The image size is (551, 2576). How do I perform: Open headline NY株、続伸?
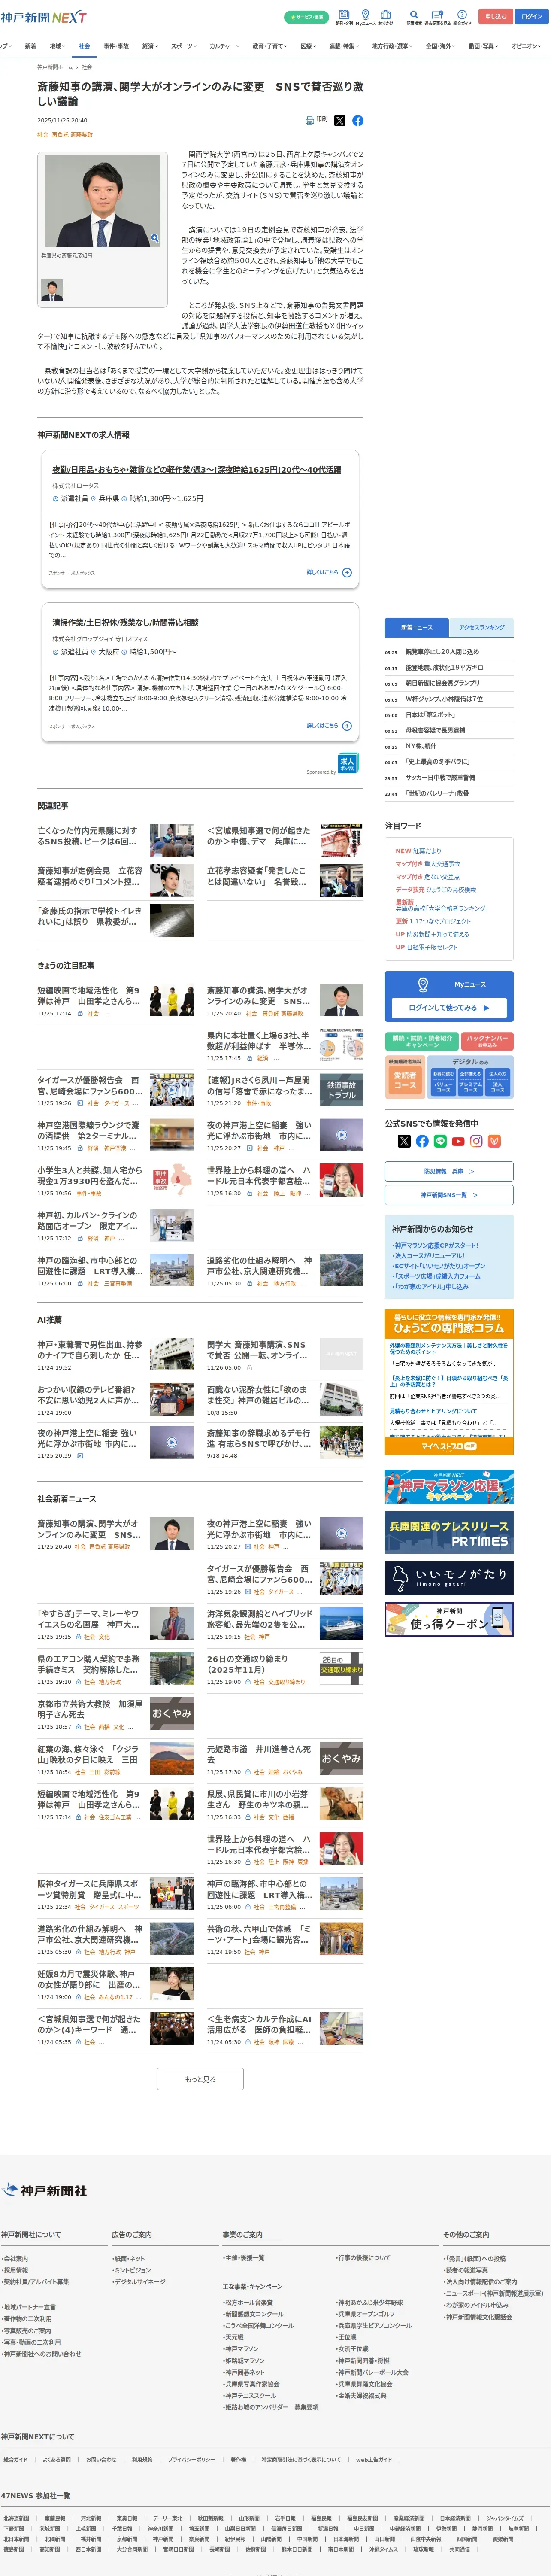421,746
